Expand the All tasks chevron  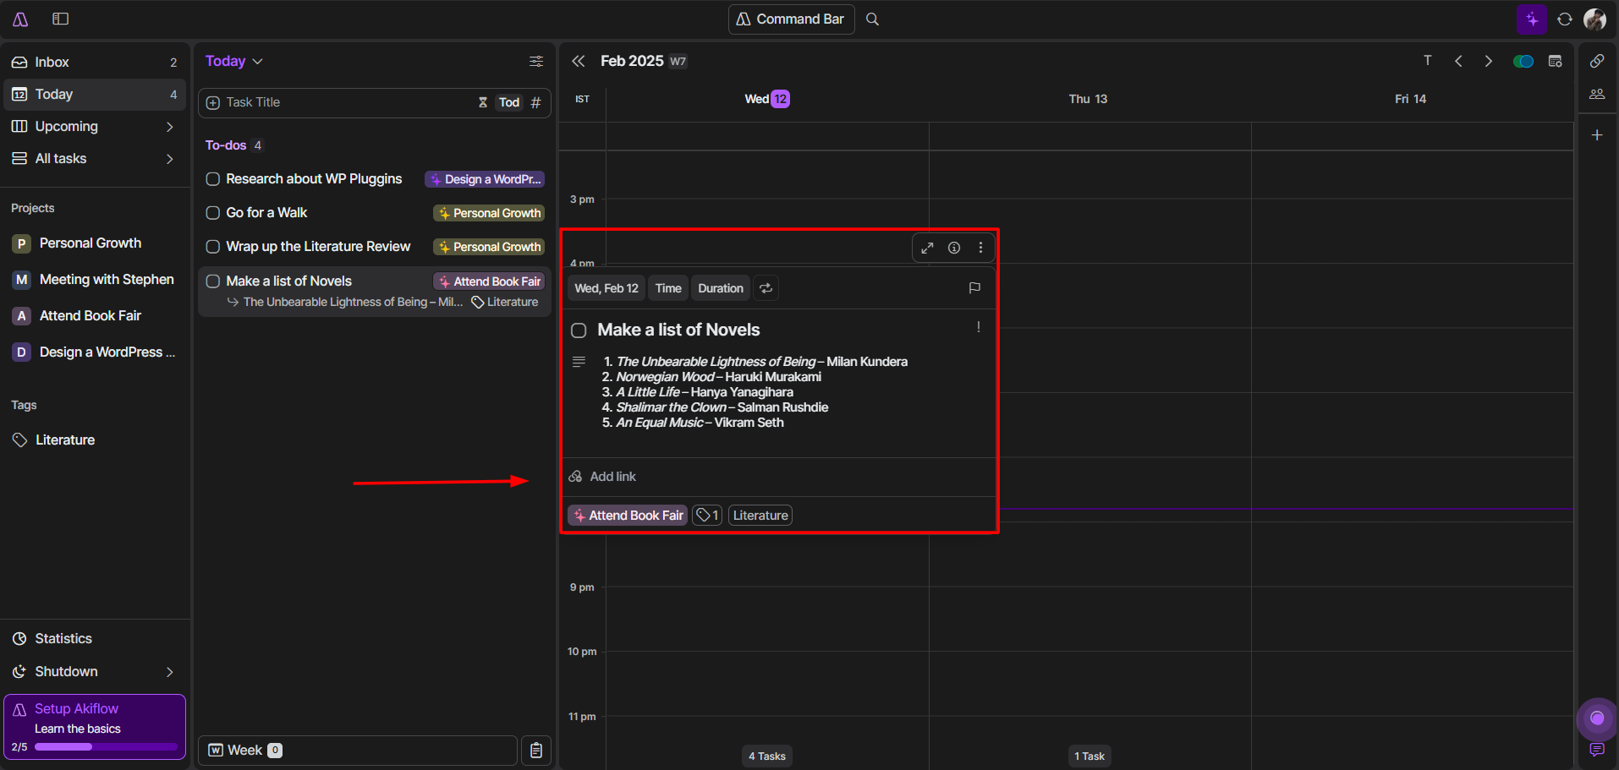(170, 159)
